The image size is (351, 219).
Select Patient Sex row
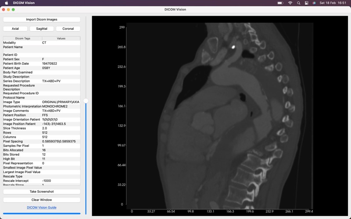tap(42, 59)
